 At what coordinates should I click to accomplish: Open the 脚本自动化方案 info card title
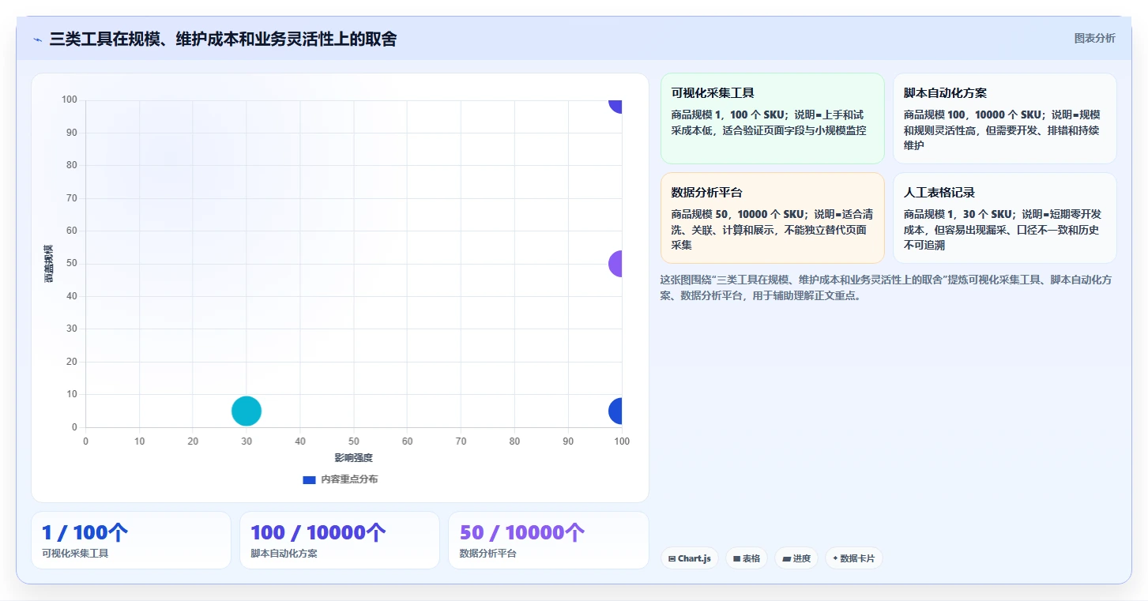[x=945, y=93]
